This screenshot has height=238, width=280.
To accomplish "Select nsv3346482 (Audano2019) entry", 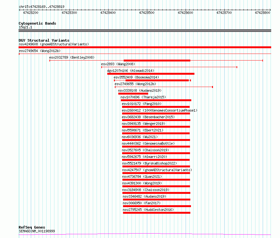I will [x=144, y=196].
